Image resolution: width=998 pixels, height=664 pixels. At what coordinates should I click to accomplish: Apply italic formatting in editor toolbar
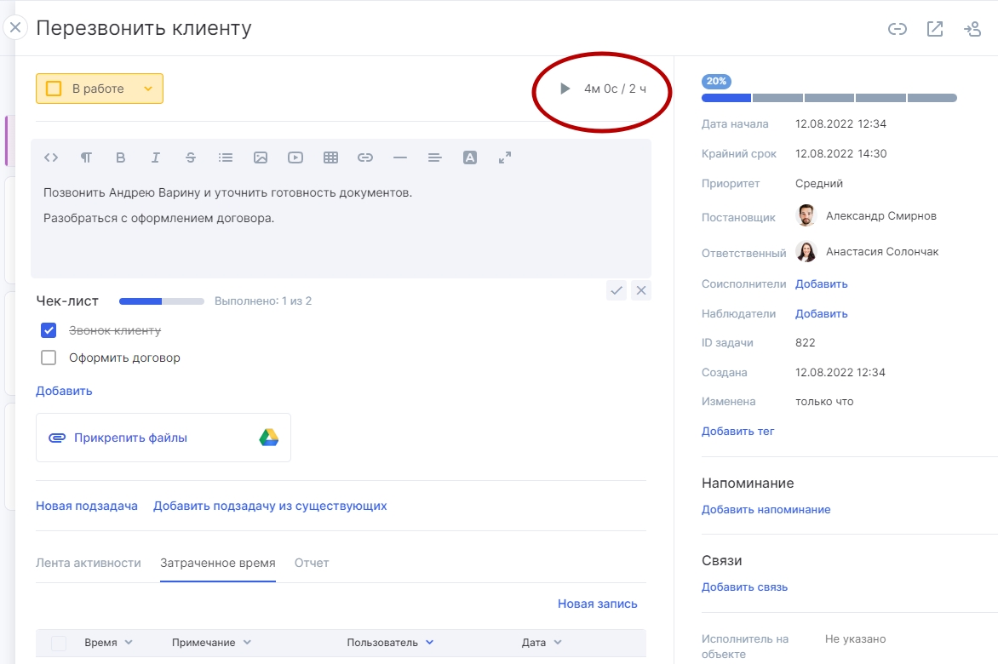coord(156,157)
